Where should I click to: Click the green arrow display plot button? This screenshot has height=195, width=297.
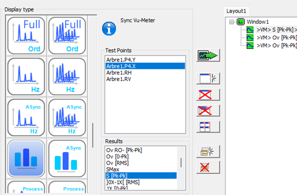pyautogui.click(x=208, y=55)
